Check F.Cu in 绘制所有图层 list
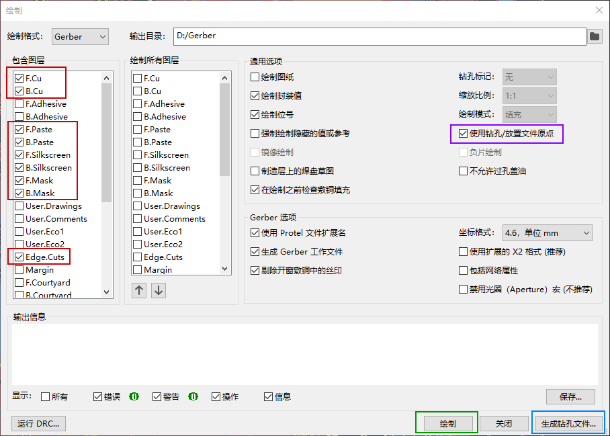 tap(137, 78)
